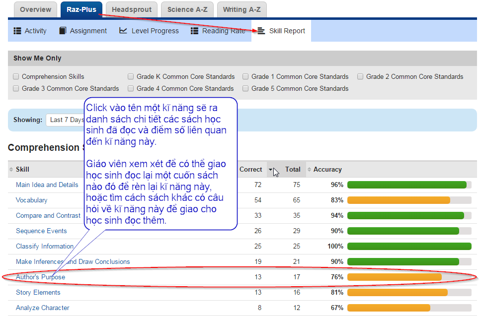Click the Assignment book icon
Viewport: 480px width, 316px height.
63,31
